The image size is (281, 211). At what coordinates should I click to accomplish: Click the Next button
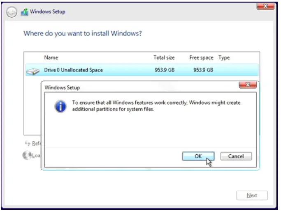coord(252,195)
